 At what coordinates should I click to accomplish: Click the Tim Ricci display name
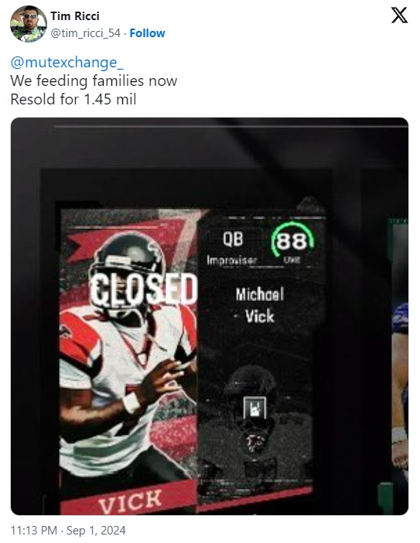(75, 16)
